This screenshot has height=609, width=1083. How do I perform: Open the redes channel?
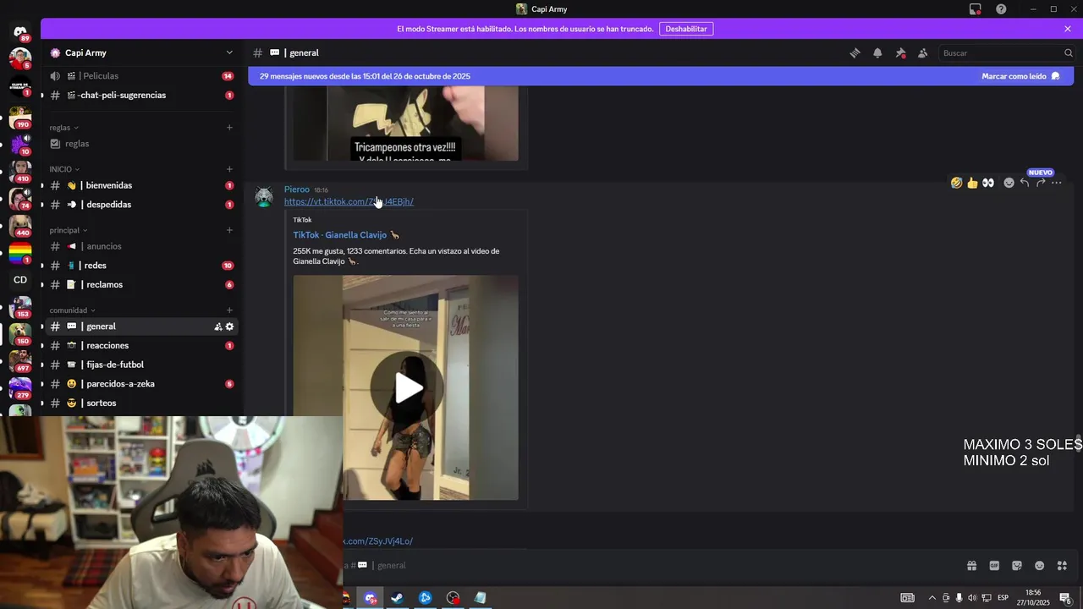pos(141,266)
